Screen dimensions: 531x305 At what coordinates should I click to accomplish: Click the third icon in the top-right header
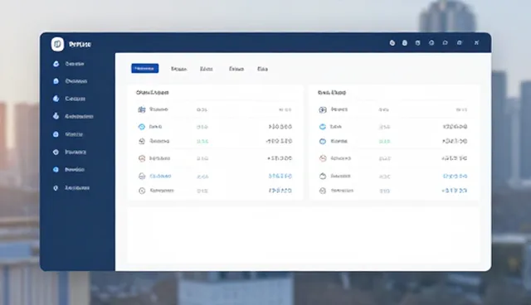[418, 43]
